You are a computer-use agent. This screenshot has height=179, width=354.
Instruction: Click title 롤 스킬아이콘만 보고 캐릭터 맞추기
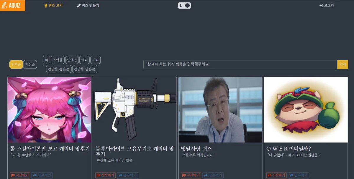coord(50,149)
